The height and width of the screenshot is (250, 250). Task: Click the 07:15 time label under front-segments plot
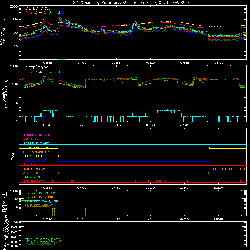click(x=116, y=63)
